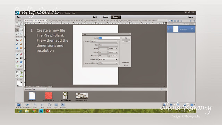The image size is (222, 125).
Task: Open the Show Open Files dropdown
Action: (35, 89)
